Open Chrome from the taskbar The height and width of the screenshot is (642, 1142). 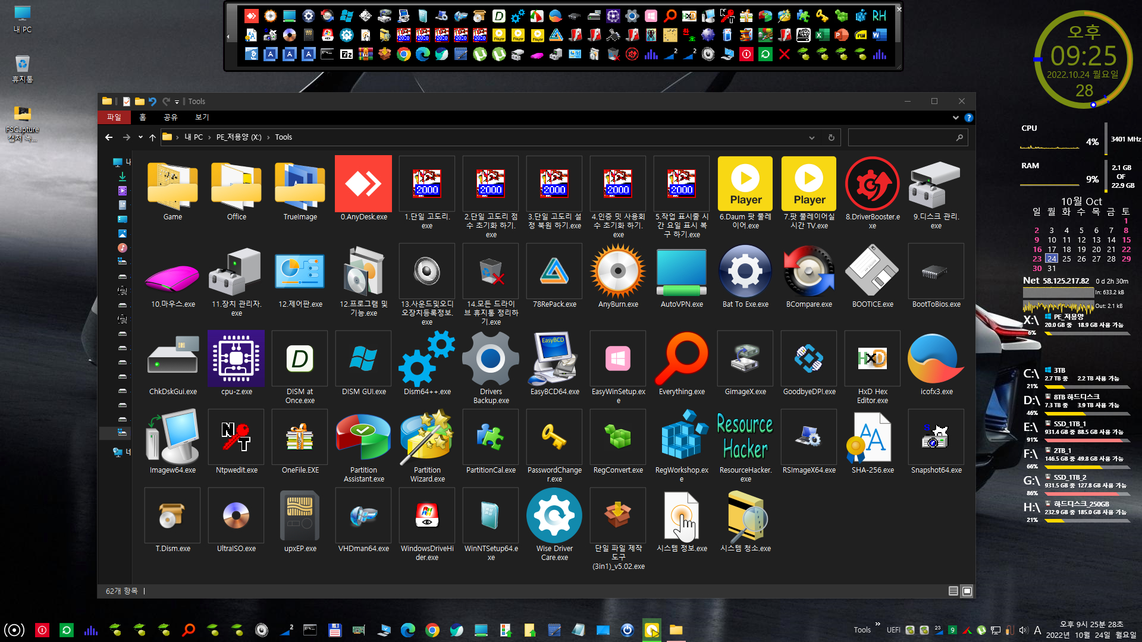click(x=432, y=630)
